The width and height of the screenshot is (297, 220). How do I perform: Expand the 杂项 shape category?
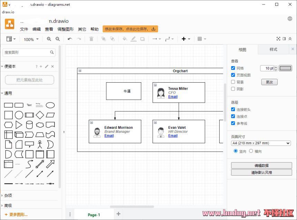click(8, 196)
